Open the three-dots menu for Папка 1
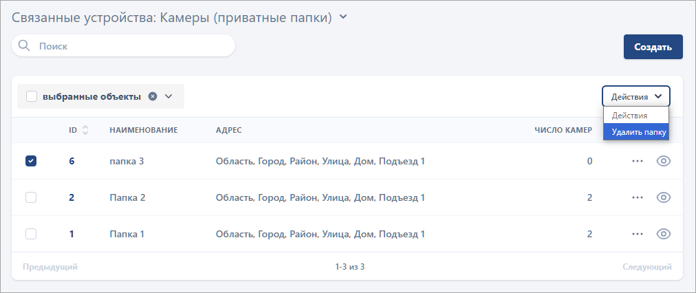The height and width of the screenshot is (293, 696). tap(638, 234)
